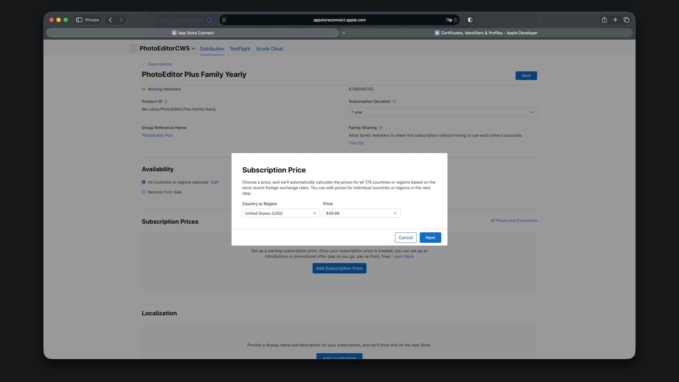Open the Safari share icon
This screenshot has width=679, height=382.
[x=604, y=20]
